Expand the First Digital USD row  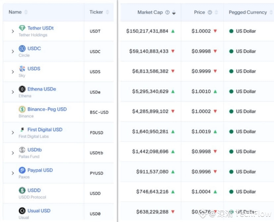click(13, 132)
